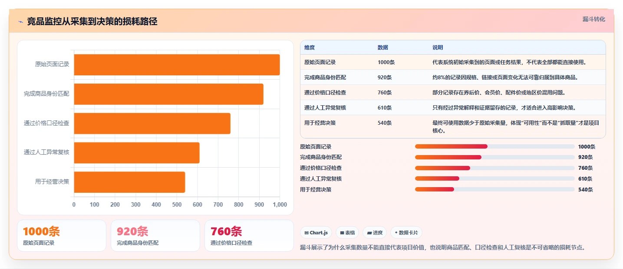This screenshot has height=269, width=623.
Task: Click the 0 tick on the x-axis
Action: 74,204
